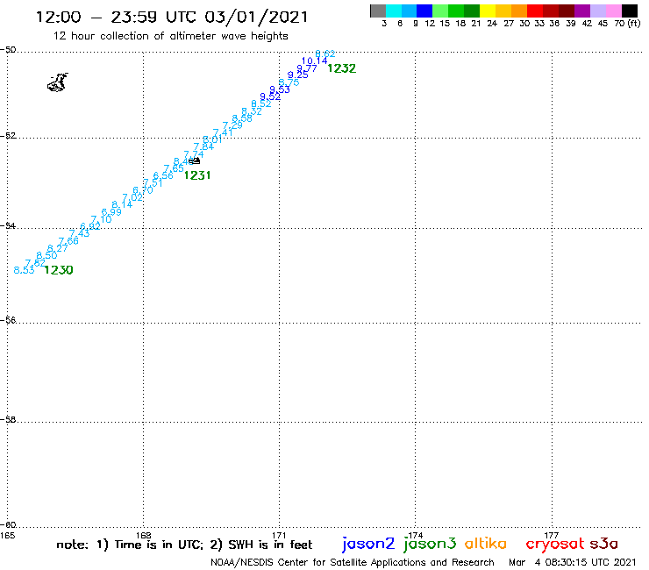Select the 6.99 wave height reading
This screenshot has height=570, width=649.
pyautogui.click(x=111, y=212)
